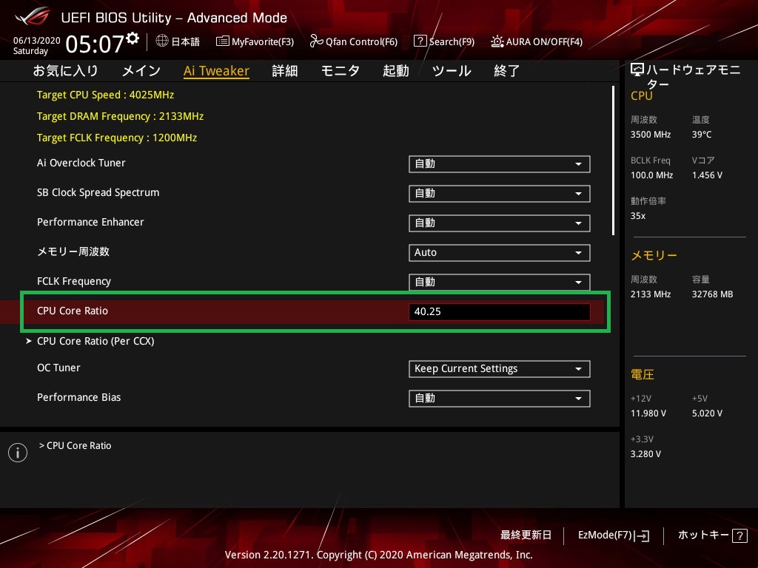Screen dimensions: 758x568
Task: Click the settings list scrollbar
Action: pyautogui.click(x=613, y=160)
